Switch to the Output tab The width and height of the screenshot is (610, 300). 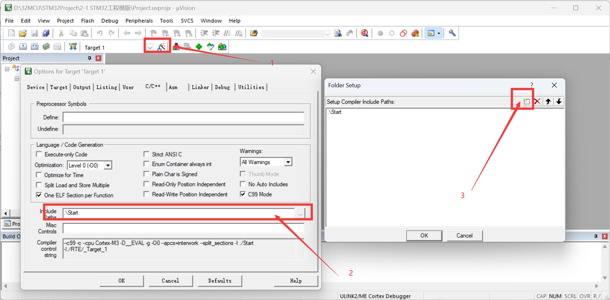82,87
